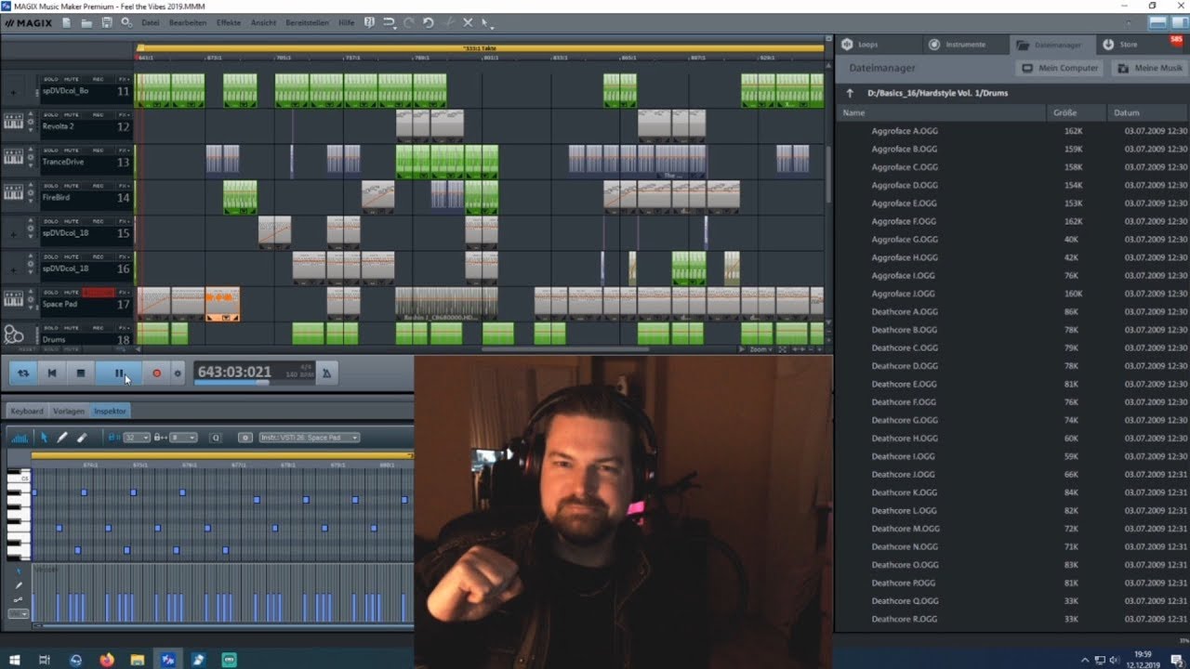
Task: Mute the TranceDrive track
Action: pyautogui.click(x=72, y=150)
